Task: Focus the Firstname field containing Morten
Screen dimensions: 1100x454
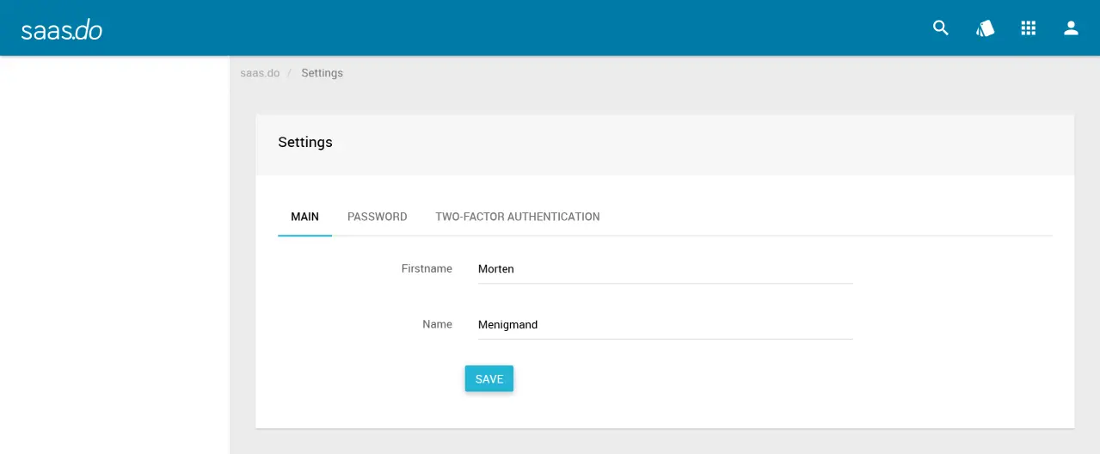Action: (665, 269)
